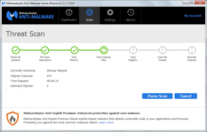This screenshot has height=132, width=207.
Task: Click the Heuristic Analysis pending step icon
Action: point(192,50)
